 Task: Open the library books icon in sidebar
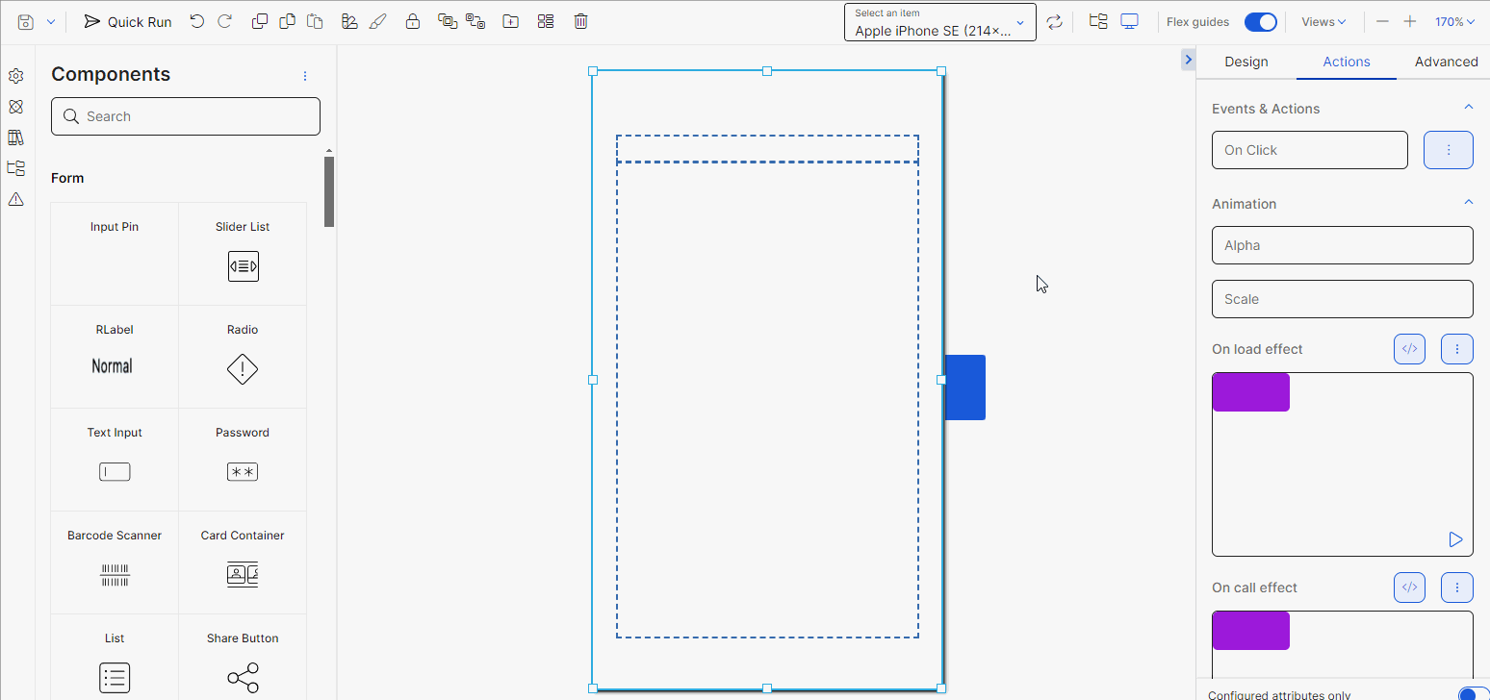tap(15, 137)
